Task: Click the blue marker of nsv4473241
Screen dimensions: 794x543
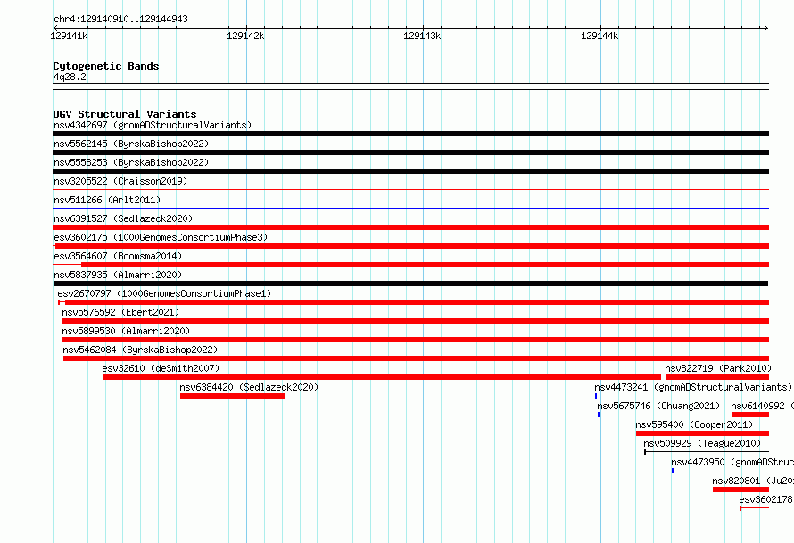Action: 596,396
